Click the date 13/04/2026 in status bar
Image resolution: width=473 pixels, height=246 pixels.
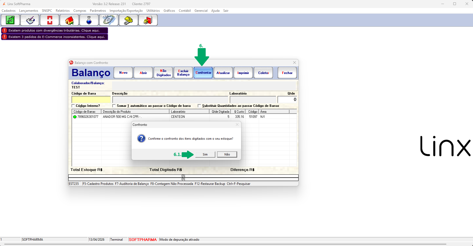pyautogui.click(x=97, y=240)
